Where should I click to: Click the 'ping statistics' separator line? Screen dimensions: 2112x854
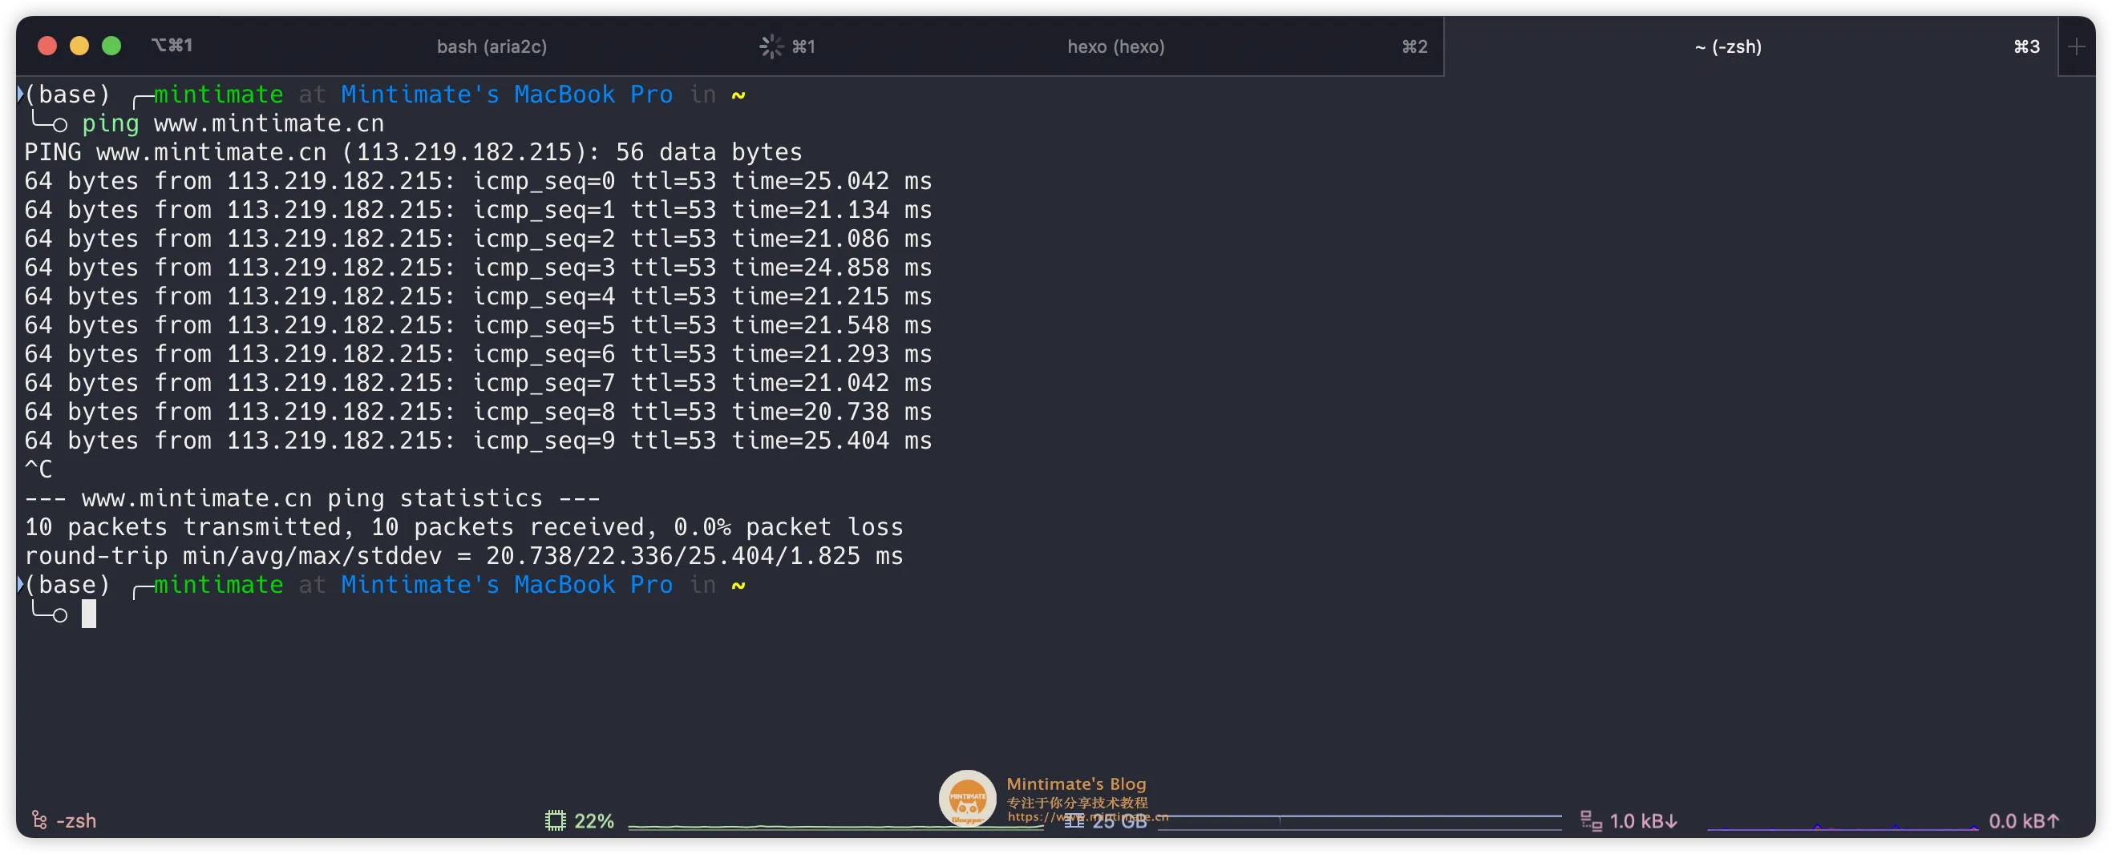point(312,497)
